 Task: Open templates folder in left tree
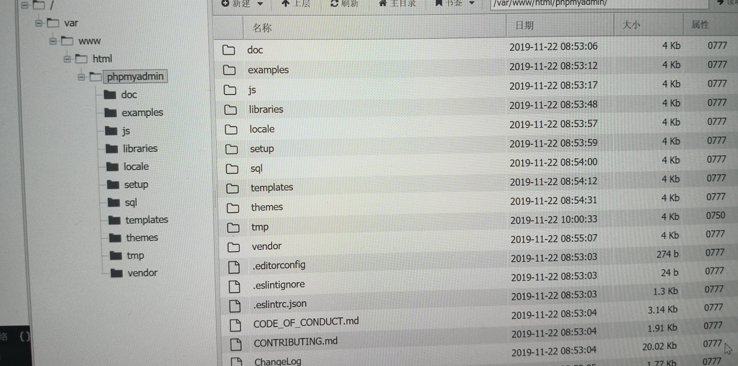pyautogui.click(x=146, y=220)
